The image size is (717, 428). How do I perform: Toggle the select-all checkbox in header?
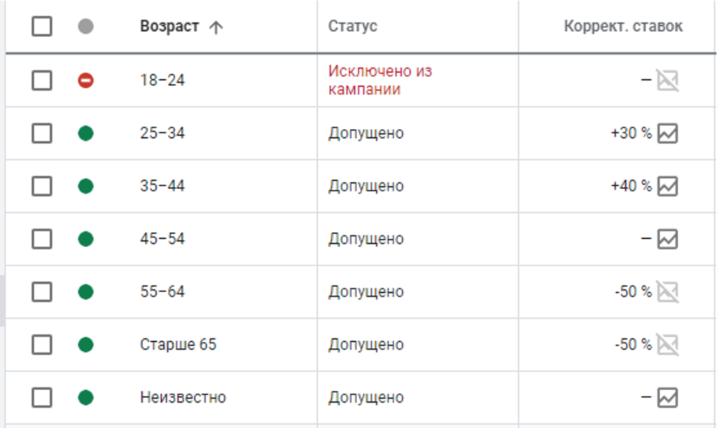[x=42, y=27]
